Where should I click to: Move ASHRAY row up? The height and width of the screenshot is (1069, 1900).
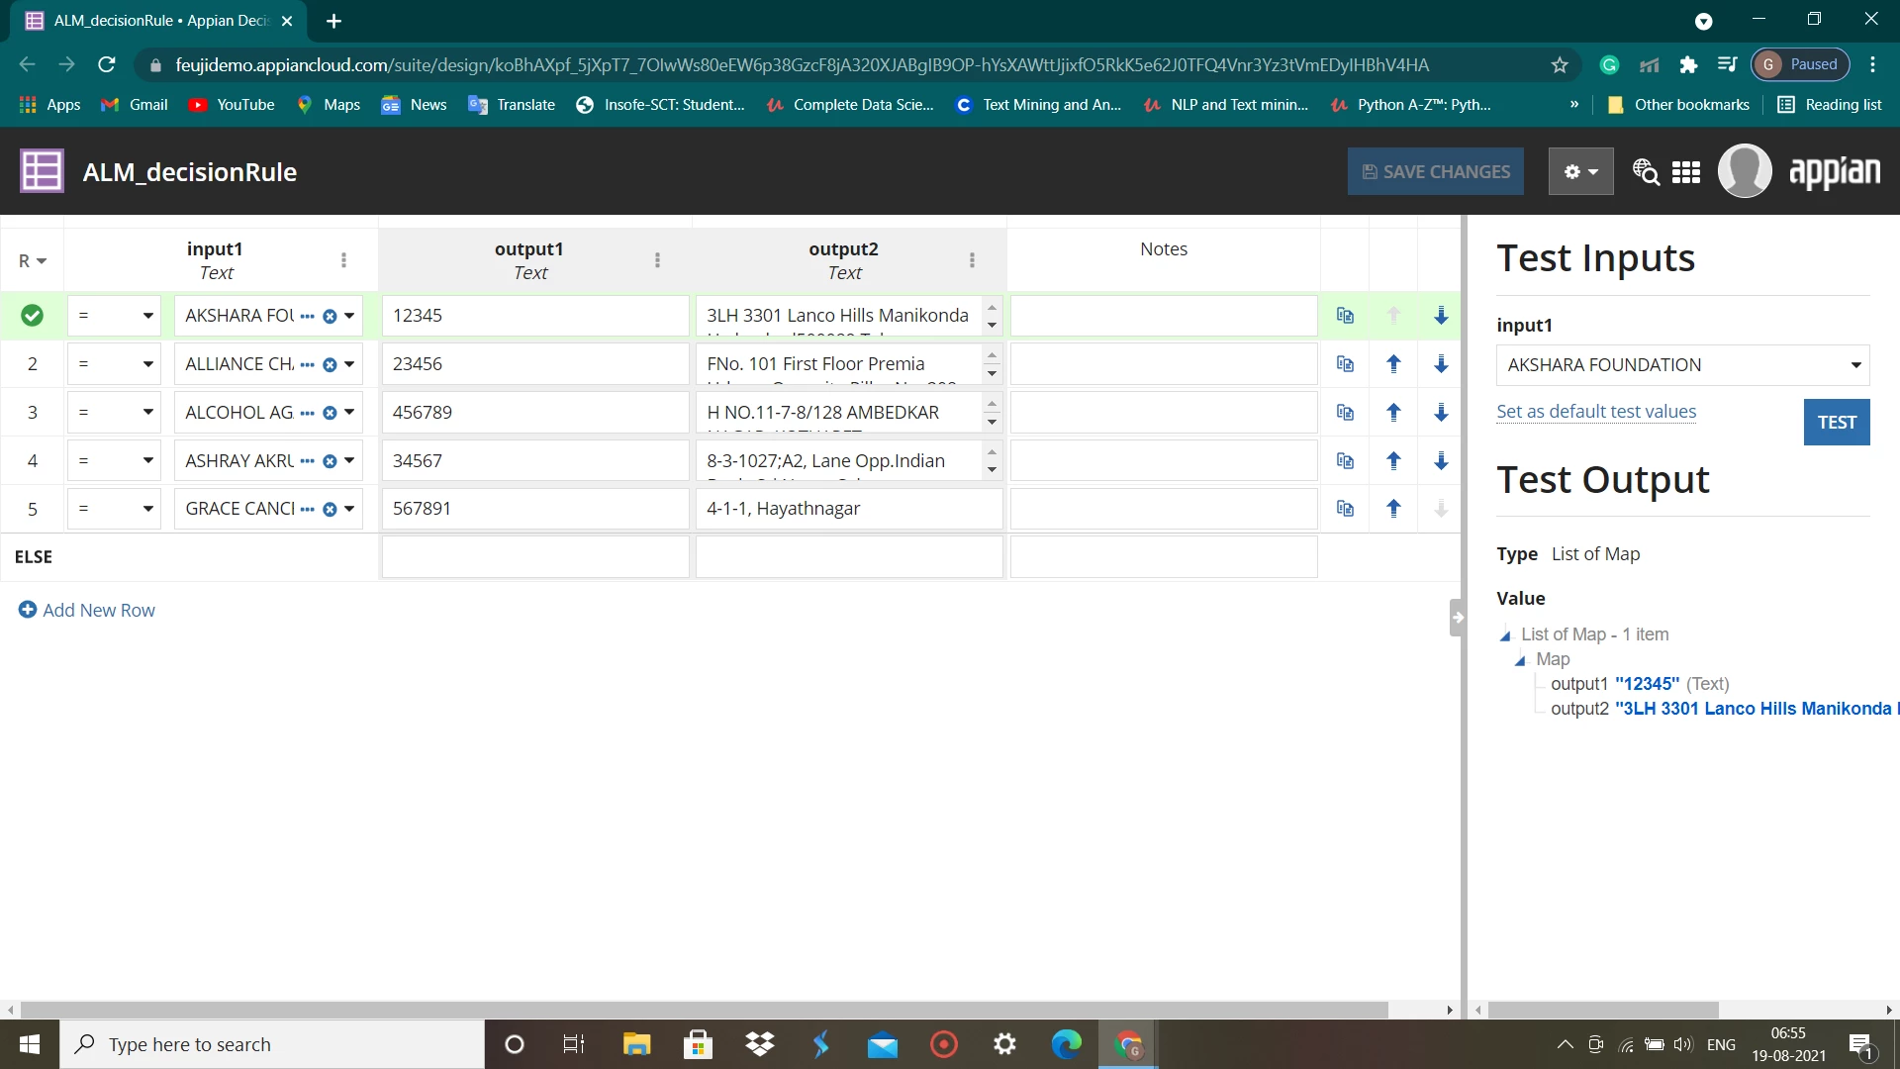click(1393, 461)
